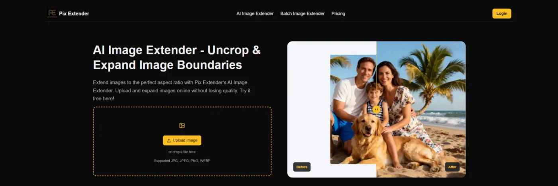Screen dimensions: 558x186
Task: Click the Upload Image button
Action: point(182,141)
